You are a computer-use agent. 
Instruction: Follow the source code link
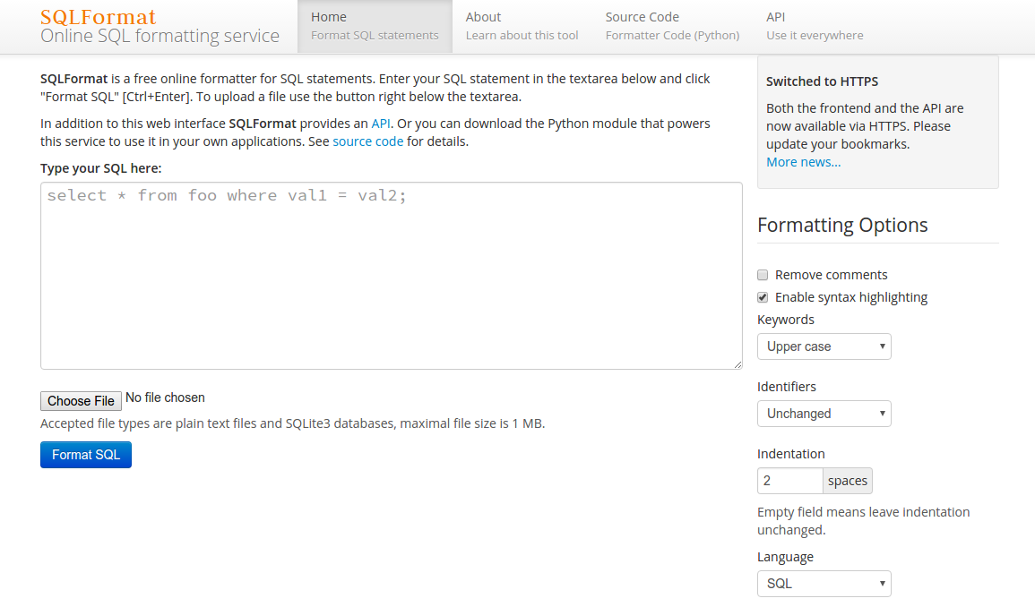pyautogui.click(x=367, y=141)
